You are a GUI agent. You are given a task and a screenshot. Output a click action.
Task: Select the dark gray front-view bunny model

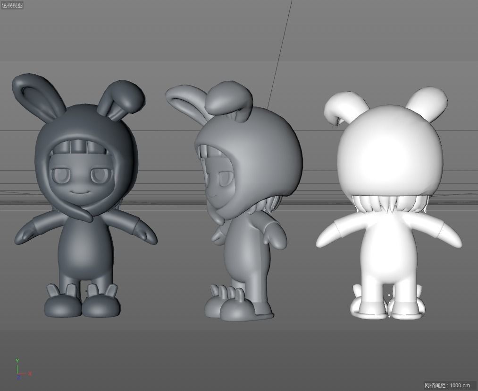pos(85,196)
